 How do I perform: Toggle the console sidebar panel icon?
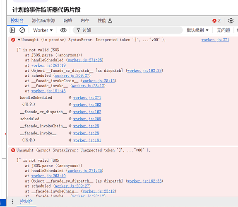coord(12,30)
